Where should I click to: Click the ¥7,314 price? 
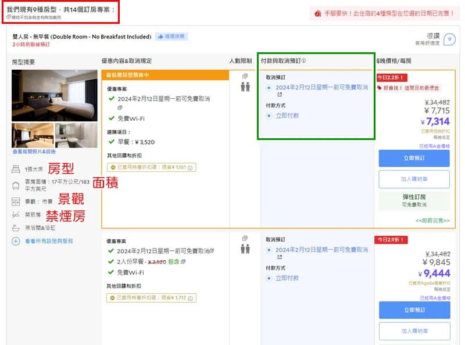tap(435, 121)
